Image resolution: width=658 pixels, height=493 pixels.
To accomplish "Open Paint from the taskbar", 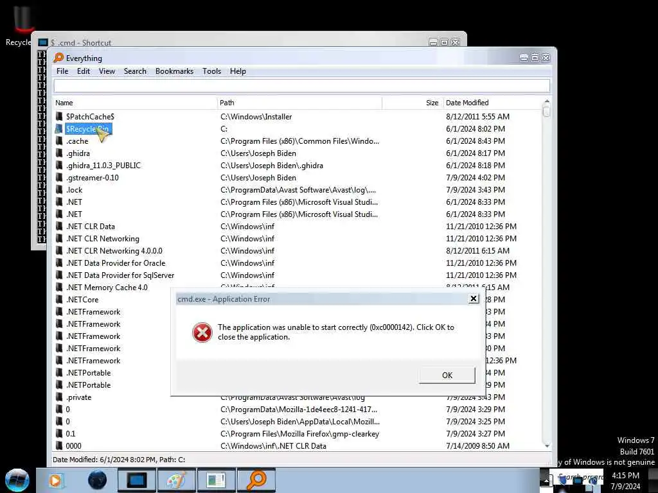I will tap(176, 480).
